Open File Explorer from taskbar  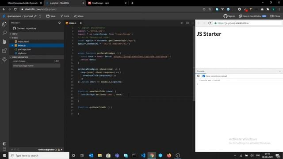tap(99, 155)
